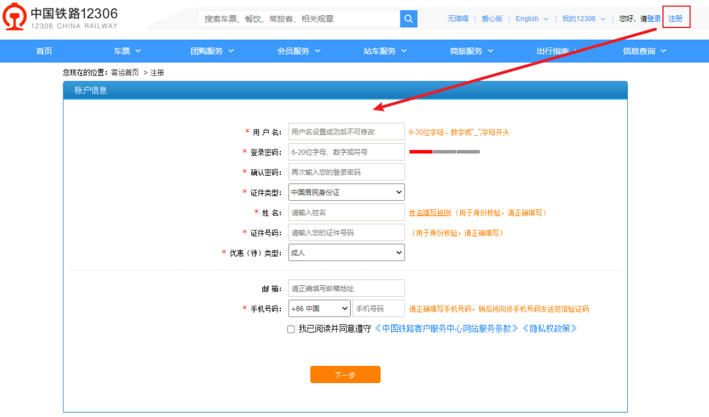Click the China Railway 12306 logo
The width and height of the screenshot is (709, 417).
click(x=60, y=18)
